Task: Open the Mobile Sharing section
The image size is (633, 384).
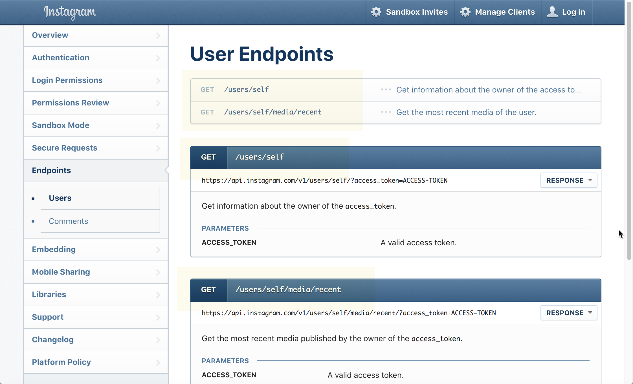Action: 96,272
